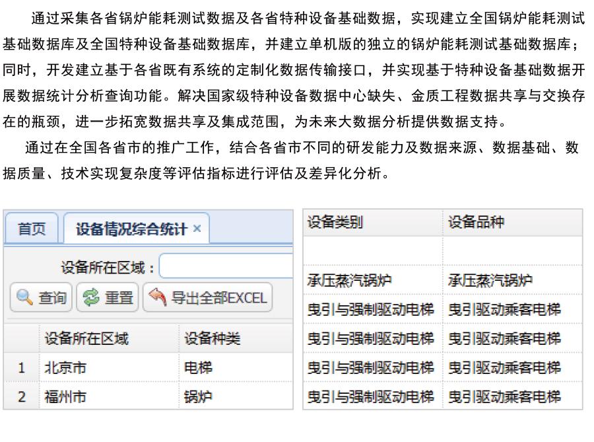Close the 设备情况综合统计 tab
Screen dimensions: 594x442
(197, 229)
